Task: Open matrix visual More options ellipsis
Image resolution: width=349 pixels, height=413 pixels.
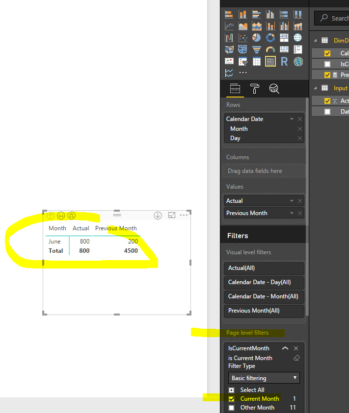Action: [x=184, y=215]
